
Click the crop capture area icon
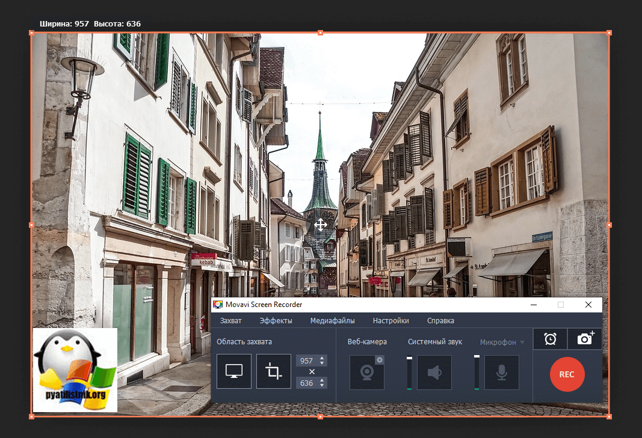pos(274,371)
